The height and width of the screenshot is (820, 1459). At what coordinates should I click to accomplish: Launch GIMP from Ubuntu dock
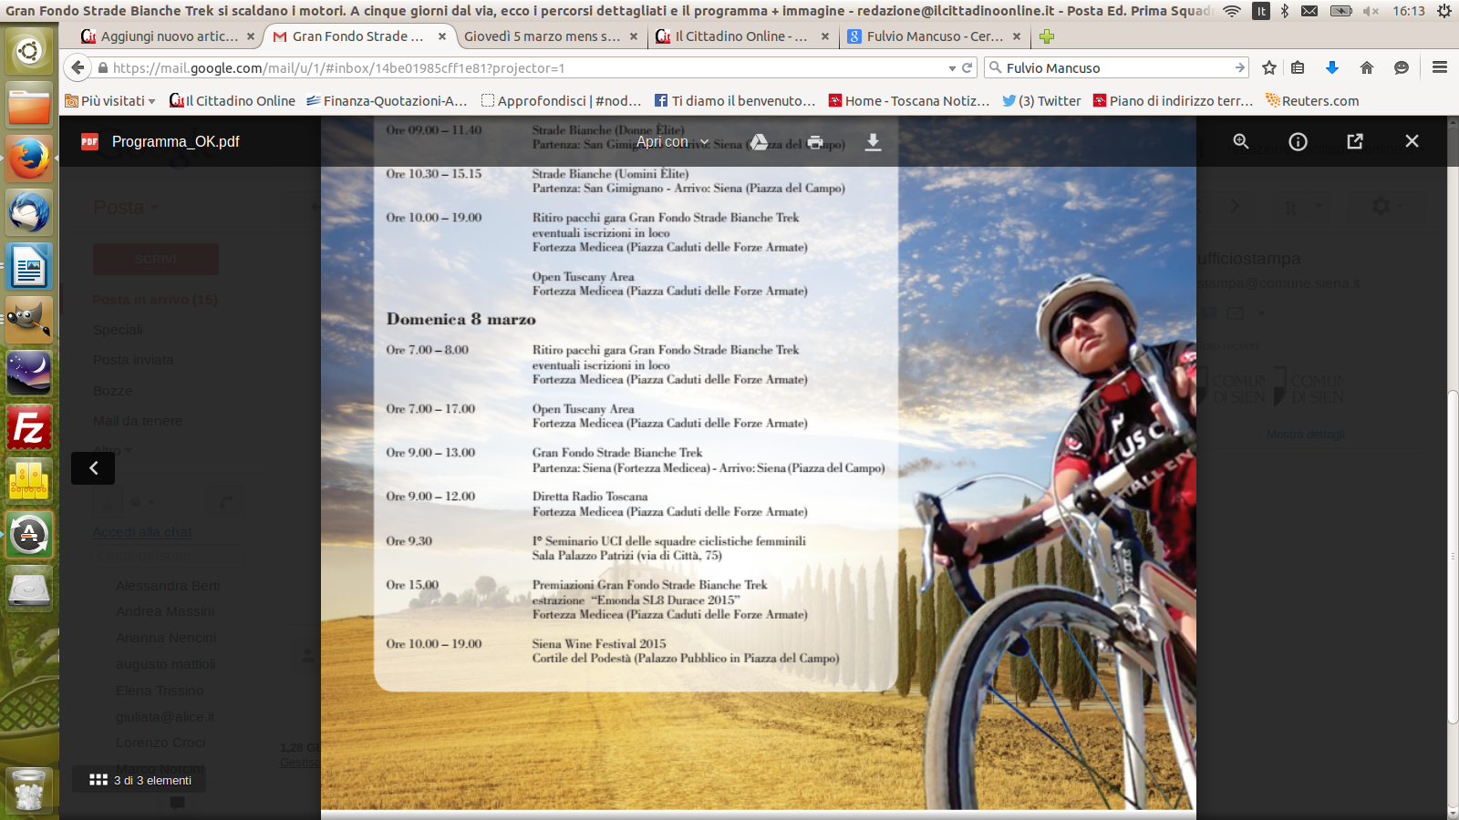point(29,321)
